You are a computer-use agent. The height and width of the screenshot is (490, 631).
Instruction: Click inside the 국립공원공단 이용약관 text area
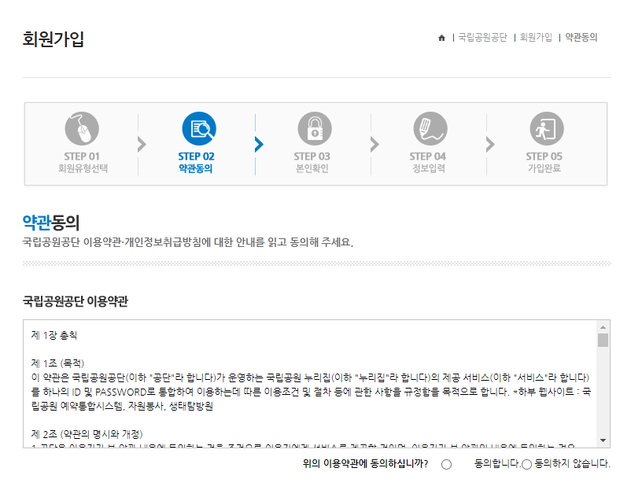[307, 378]
